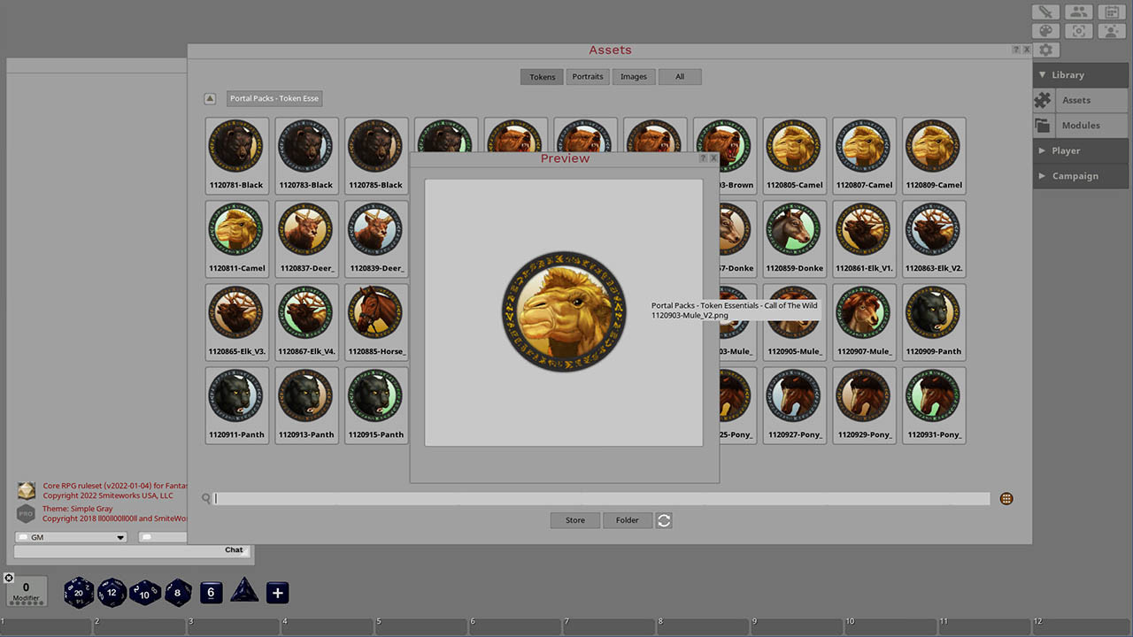Select the 1120903-Mule token preview
This screenshot has height=637, width=1133.
coord(564,311)
